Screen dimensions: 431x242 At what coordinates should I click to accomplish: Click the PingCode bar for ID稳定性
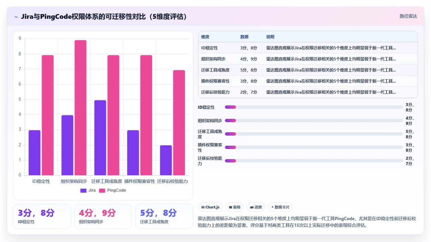48,115
